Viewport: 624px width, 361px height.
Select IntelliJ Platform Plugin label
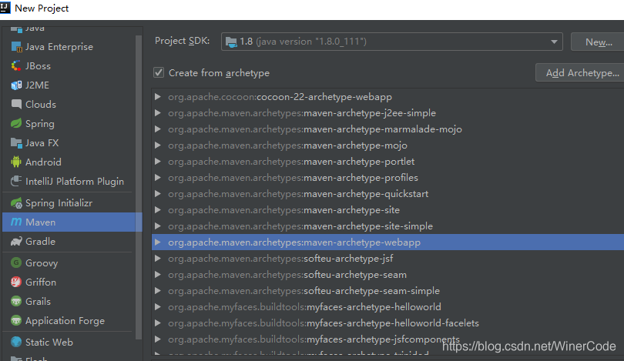(75, 182)
